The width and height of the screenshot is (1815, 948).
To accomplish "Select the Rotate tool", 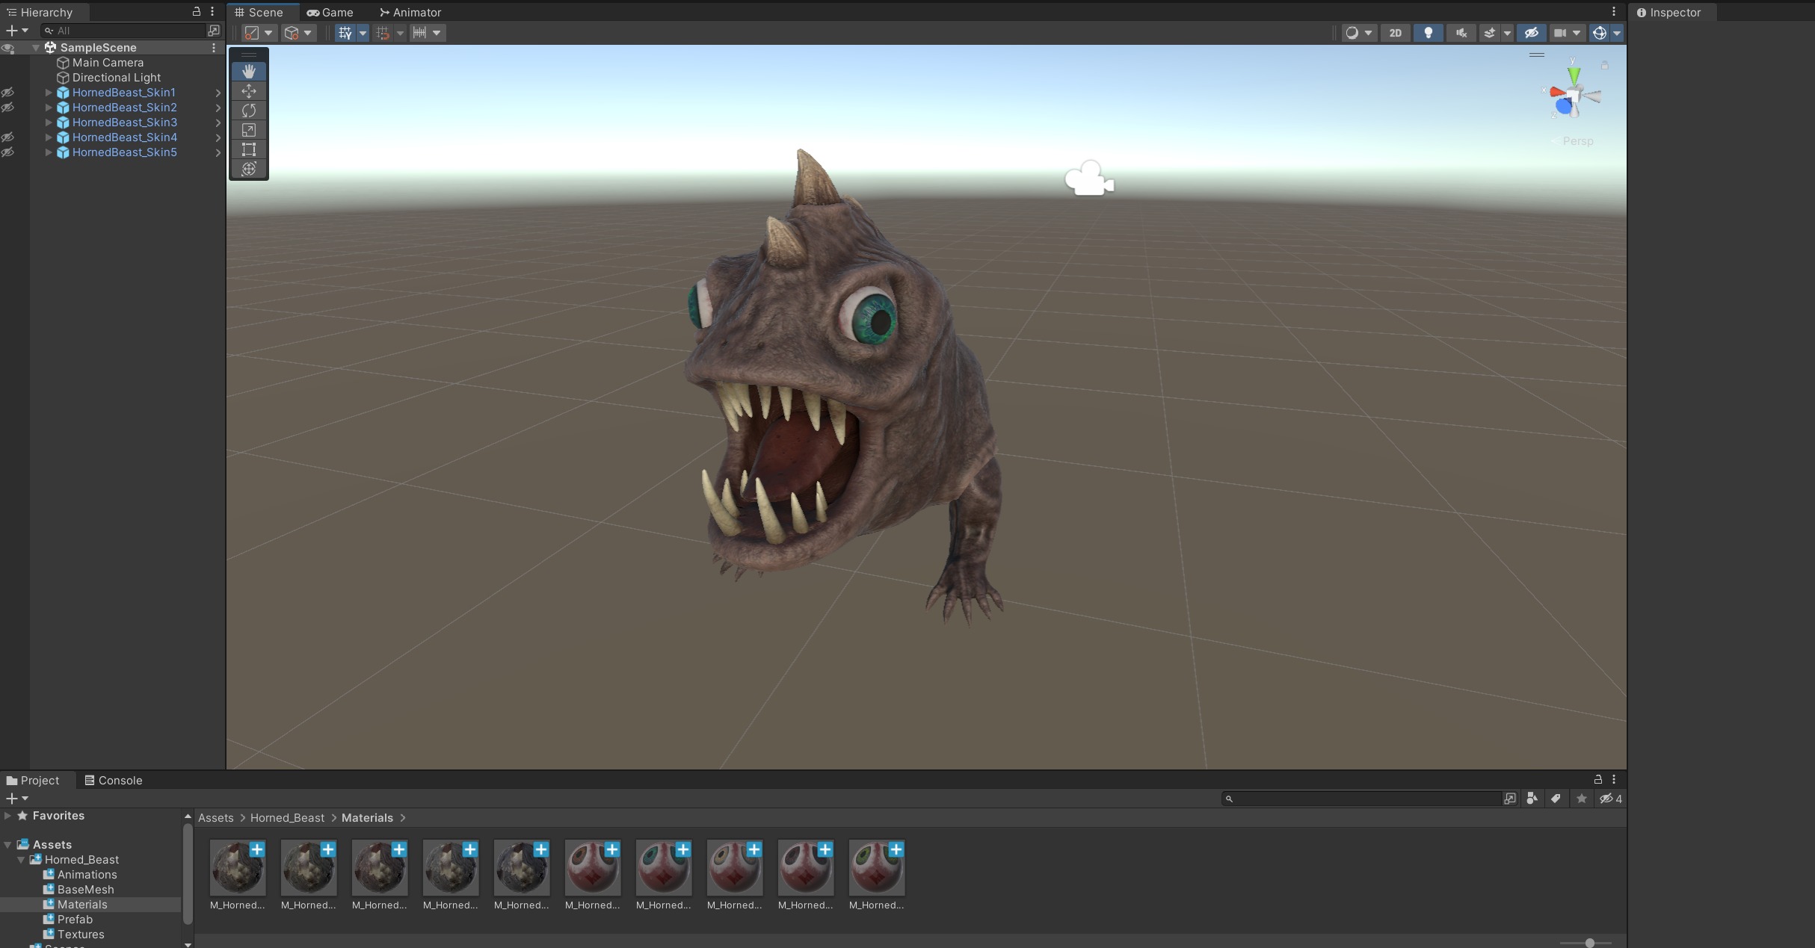I will (249, 111).
